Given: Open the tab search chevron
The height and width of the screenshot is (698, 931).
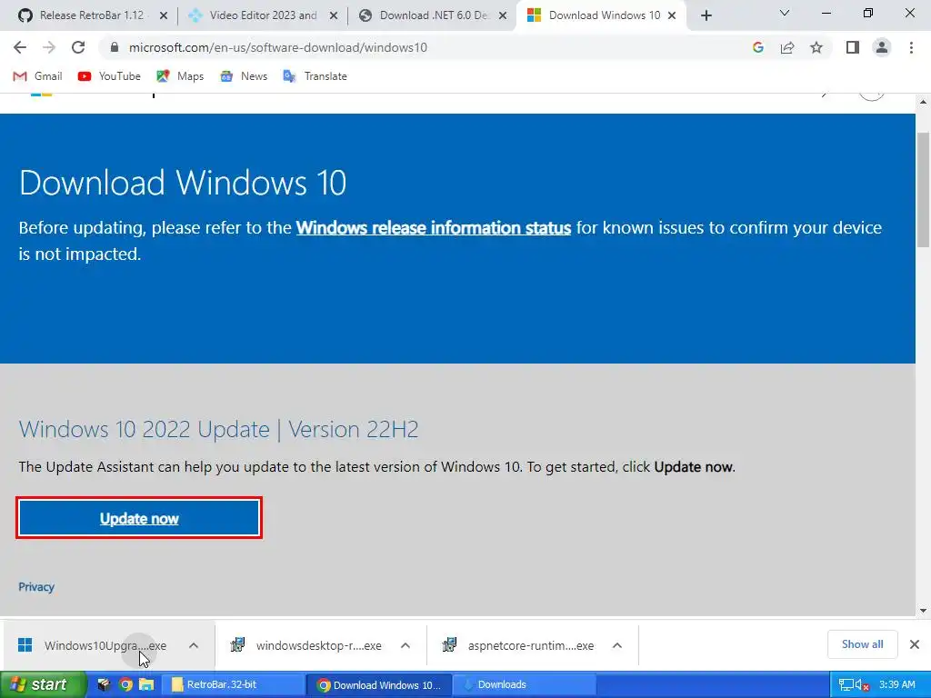Looking at the screenshot, I should 785,13.
